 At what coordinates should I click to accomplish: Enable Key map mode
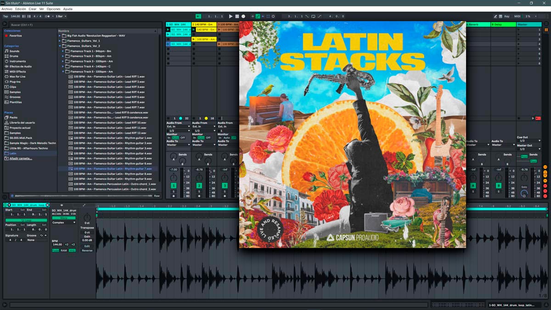coord(507,16)
